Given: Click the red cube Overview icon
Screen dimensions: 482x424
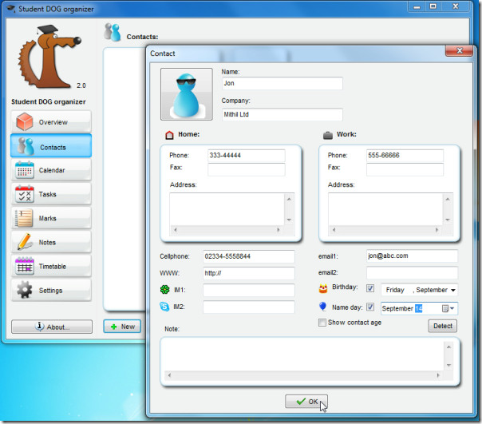Looking at the screenshot, I should [x=24, y=121].
